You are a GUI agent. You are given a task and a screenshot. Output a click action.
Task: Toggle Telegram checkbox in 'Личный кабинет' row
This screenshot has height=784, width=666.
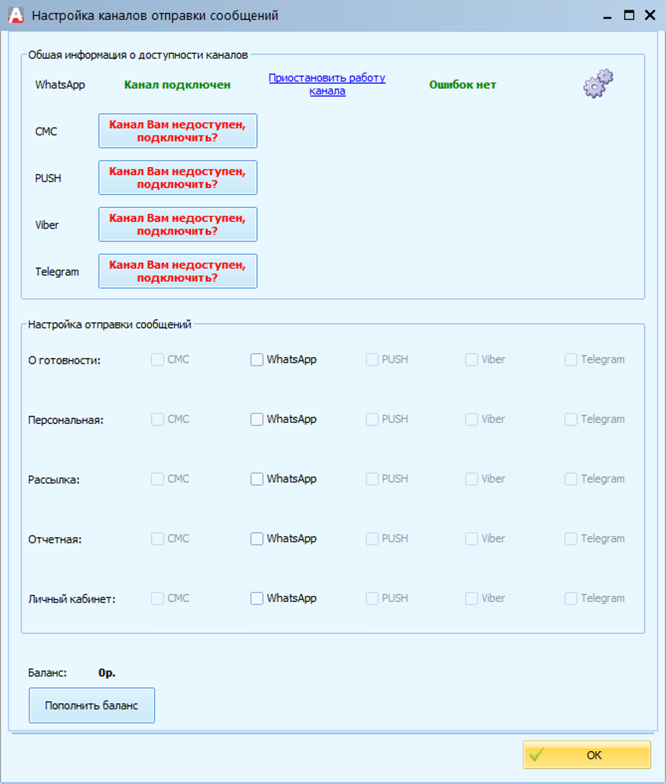571,598
